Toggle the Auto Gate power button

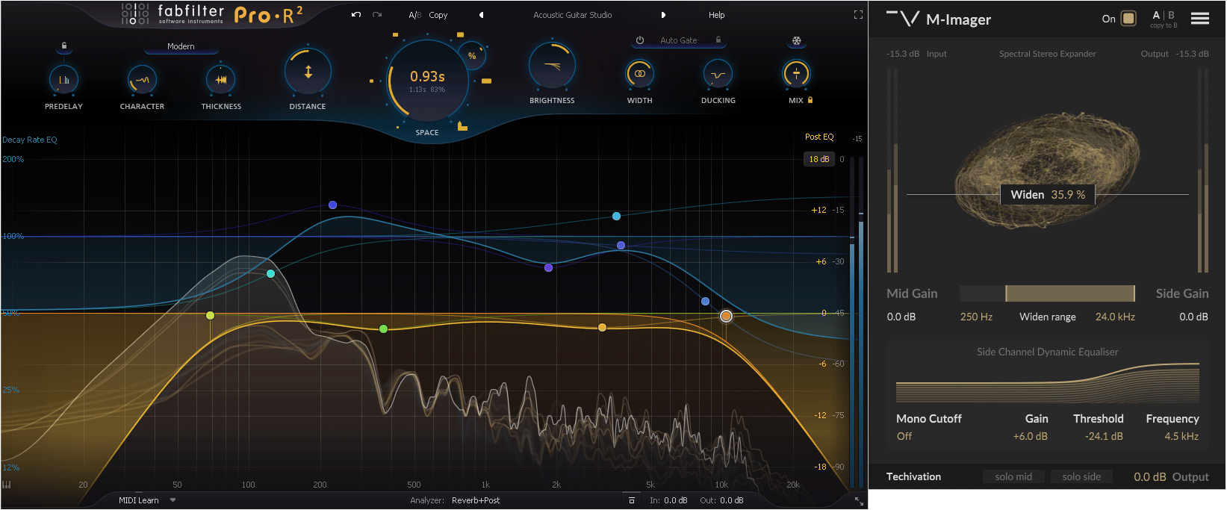(x=640, y=40)
